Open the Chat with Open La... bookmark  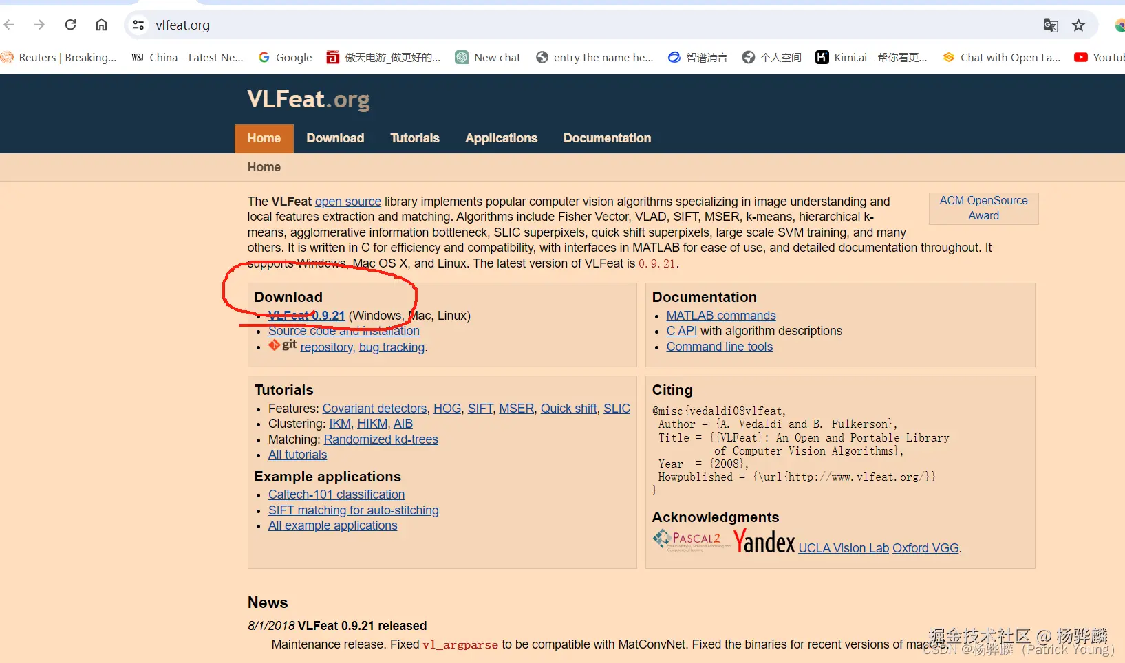(x=1001, y=58)
